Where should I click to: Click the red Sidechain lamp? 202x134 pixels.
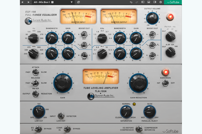[165, 72]
